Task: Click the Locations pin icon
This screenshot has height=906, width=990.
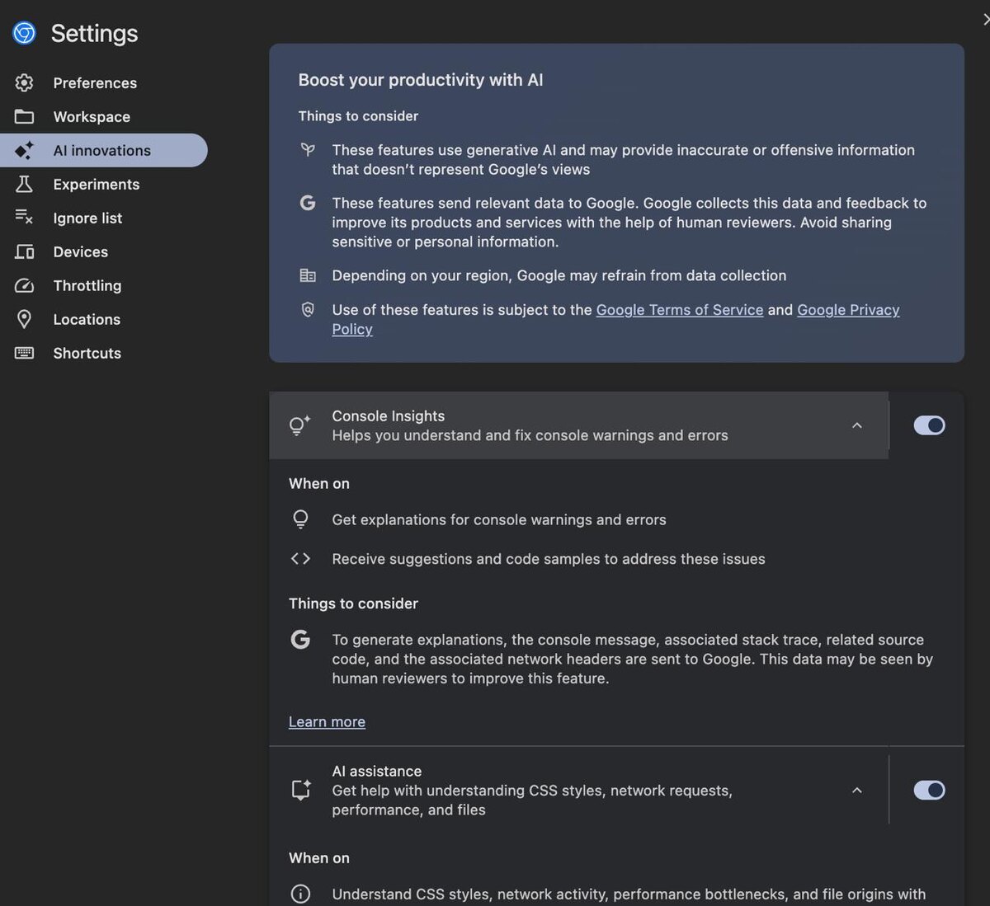Action: click(x=25, y=319)
